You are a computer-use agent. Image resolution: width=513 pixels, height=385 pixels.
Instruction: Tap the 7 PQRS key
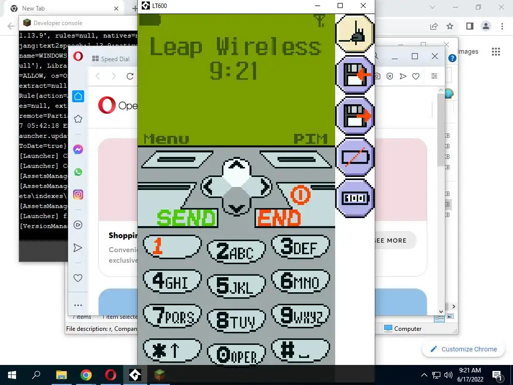(x=172, y=316)
